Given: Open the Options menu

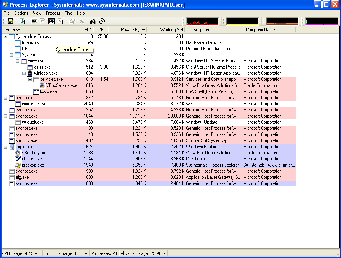Looking at the screenshot, I should (x=21, y=13).
